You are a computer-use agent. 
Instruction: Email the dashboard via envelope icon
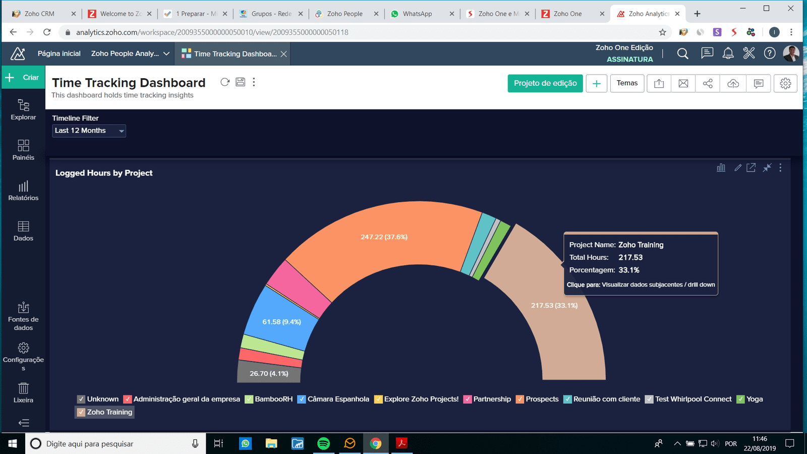tap(683, 83)
